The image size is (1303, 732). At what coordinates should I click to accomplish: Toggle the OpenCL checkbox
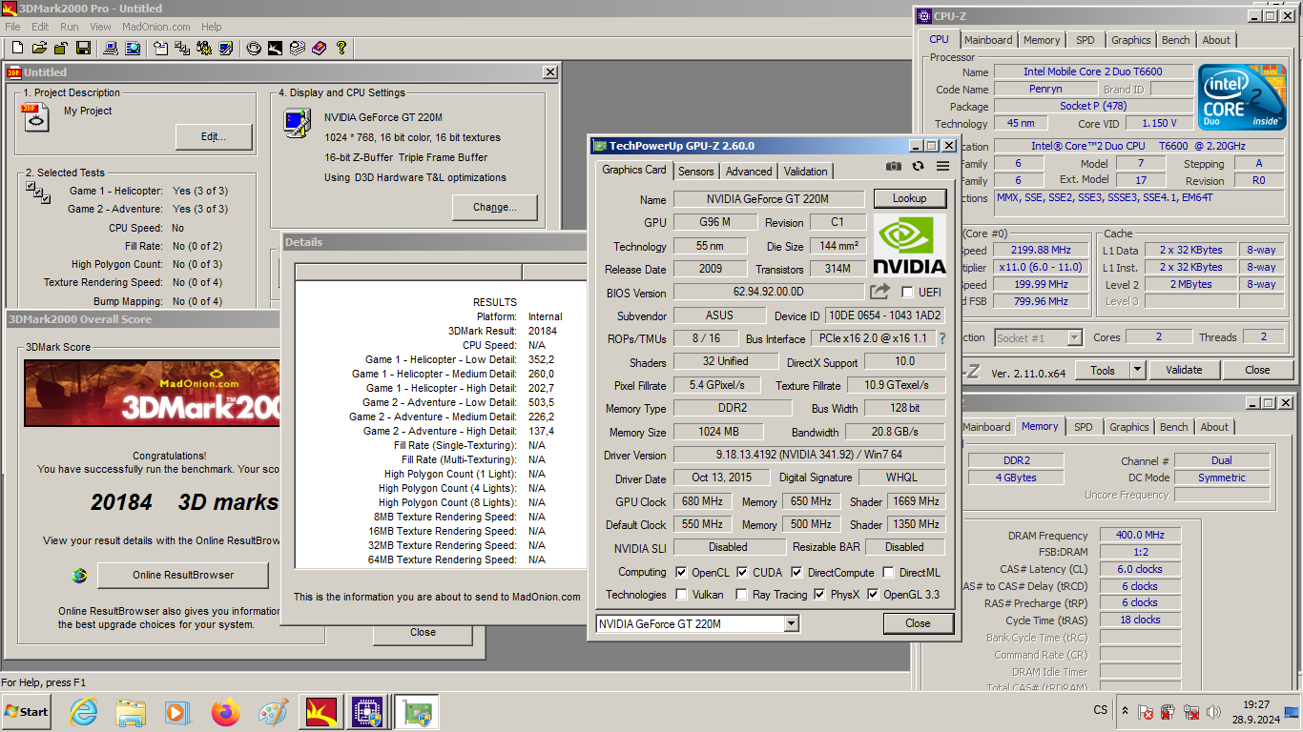[681, 573]
